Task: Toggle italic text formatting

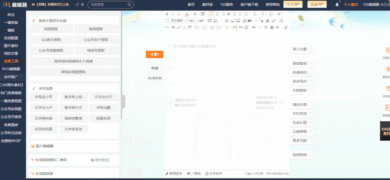Action: [173, 14]
